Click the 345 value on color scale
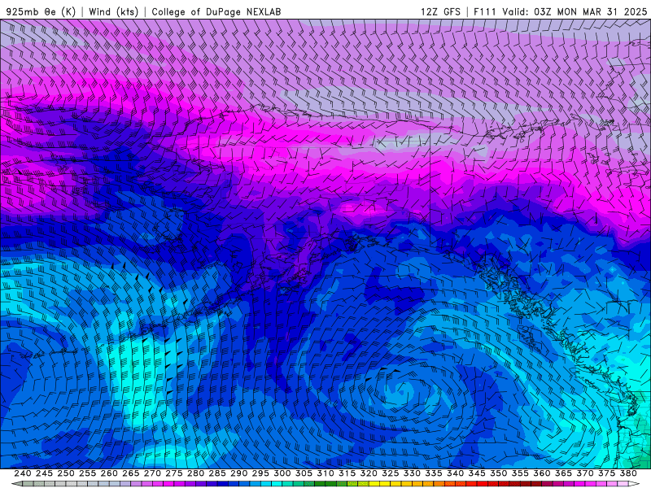Image resolution: width=651 pixels, height=488 pixels. click(x=477, y=473)
